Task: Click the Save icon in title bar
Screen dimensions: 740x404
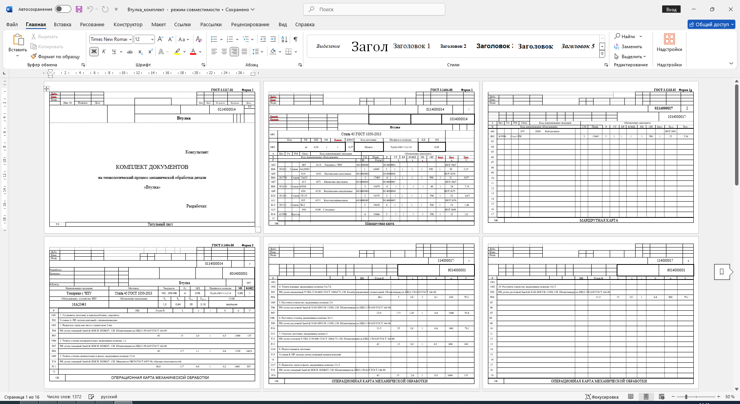Action: (79, 9)
